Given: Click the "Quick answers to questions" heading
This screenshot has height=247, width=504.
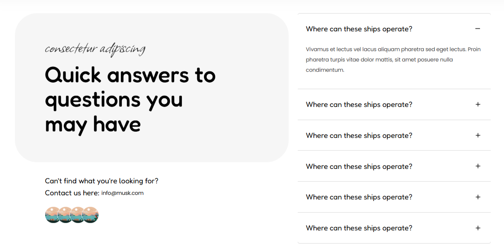Looking at the screenshot, I should 130,100.
